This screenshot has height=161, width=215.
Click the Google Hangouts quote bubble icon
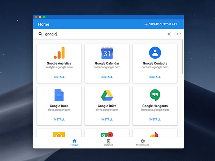click(x=155, y=95)
